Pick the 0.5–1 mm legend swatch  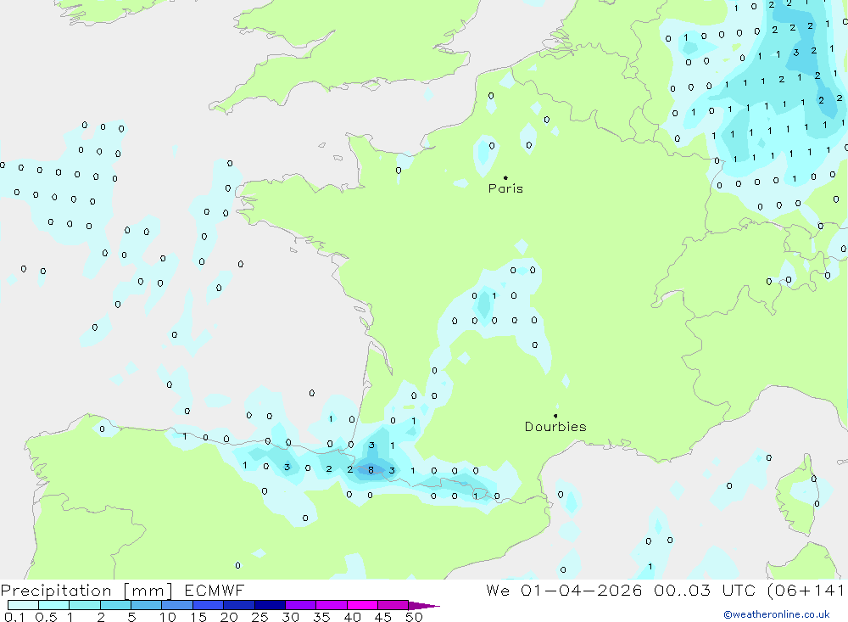pos(53,605)
